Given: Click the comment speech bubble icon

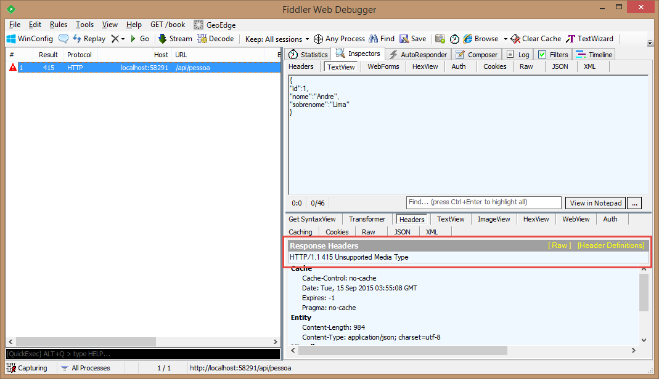Looking at the screenshot, I should [63, 39].
